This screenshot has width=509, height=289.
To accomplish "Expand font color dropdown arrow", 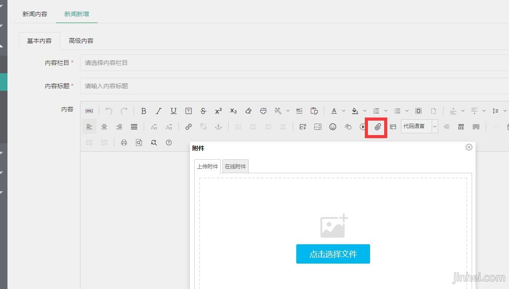I will pos(343,111).
